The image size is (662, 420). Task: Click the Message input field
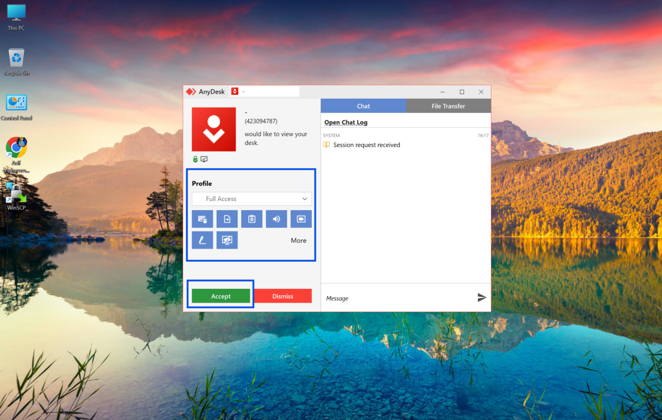[397, 298]
